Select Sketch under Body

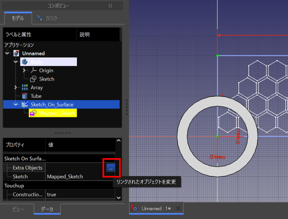[x=47, y=79]
